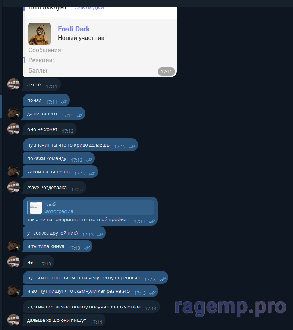Click avatar beside 'дальше хз шо они пишут'
Screen dimensions: 293x330
(x=13, y=320)
